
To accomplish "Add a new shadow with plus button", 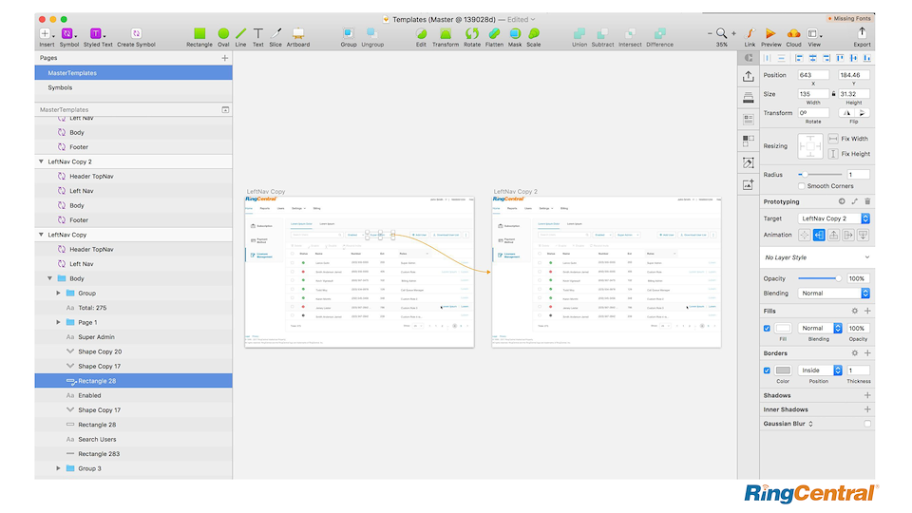I will point(867,395).
